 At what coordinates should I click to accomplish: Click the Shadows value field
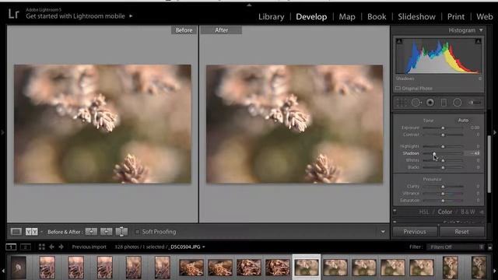click(473, 153)
